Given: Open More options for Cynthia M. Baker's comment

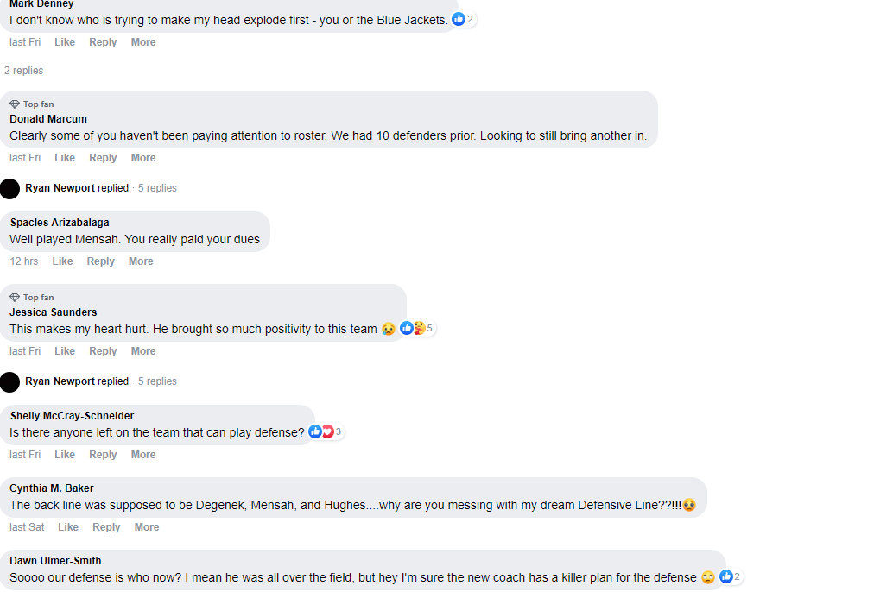Looking at the screenshot, I should [x=147, y=527].
